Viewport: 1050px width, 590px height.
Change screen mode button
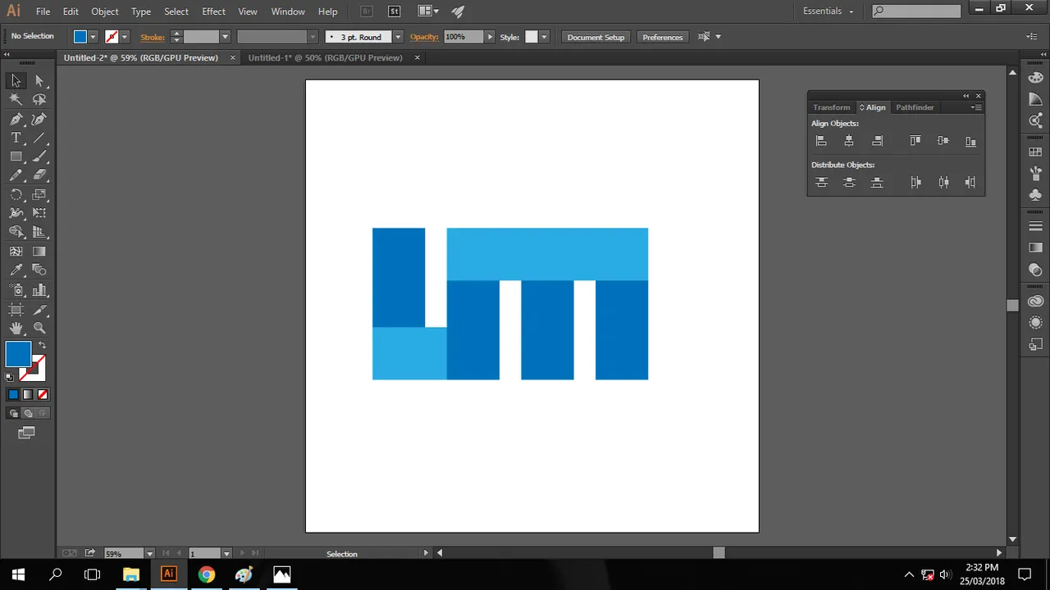(27, 433)
